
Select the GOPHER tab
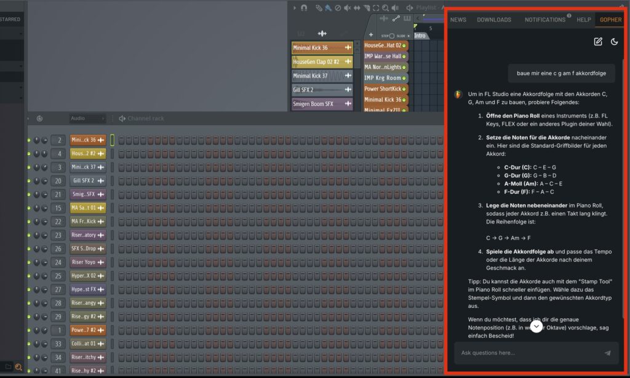point(610,20)
